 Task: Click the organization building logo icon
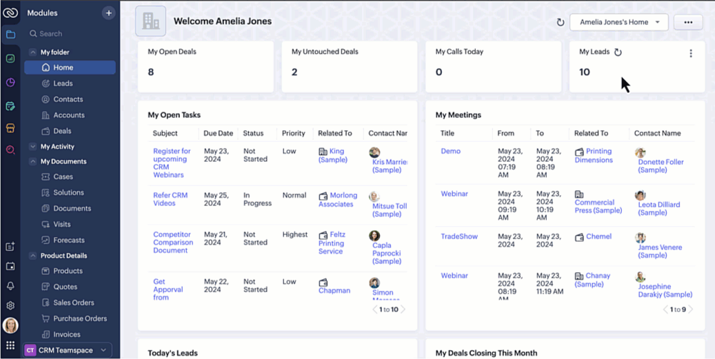(150, 21)
